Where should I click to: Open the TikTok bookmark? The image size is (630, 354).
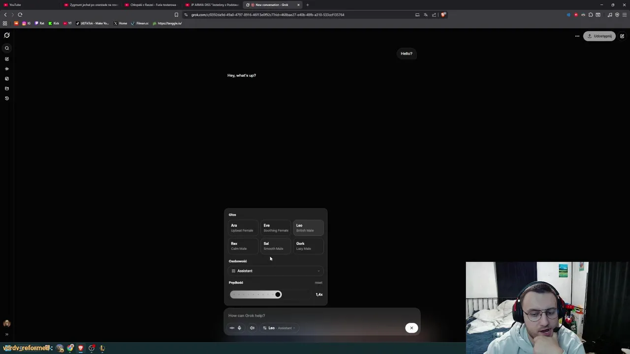[93, 23]
